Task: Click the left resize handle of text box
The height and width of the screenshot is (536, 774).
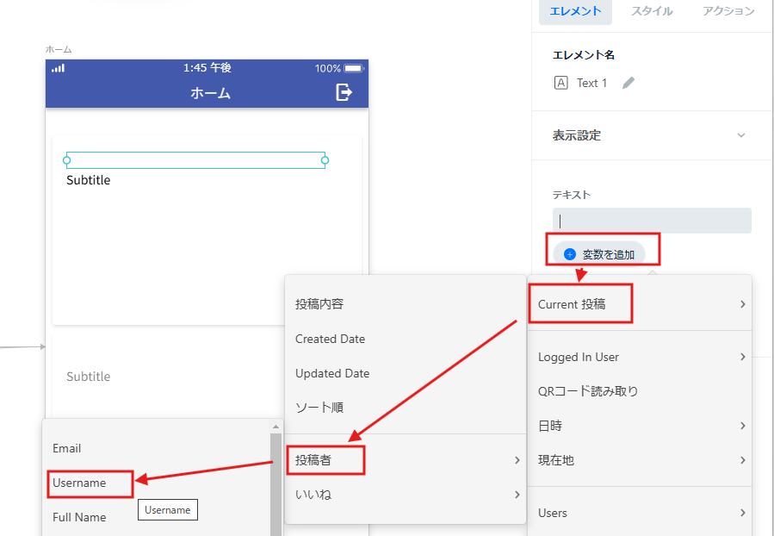Action: (67, 160)
